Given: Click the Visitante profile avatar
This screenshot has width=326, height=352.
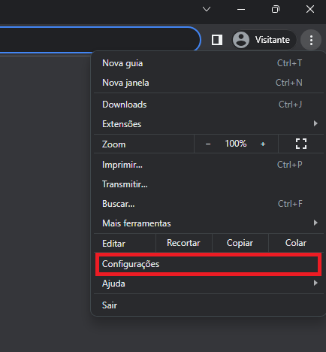Looking at the screenshot, I should pos(241,40).
